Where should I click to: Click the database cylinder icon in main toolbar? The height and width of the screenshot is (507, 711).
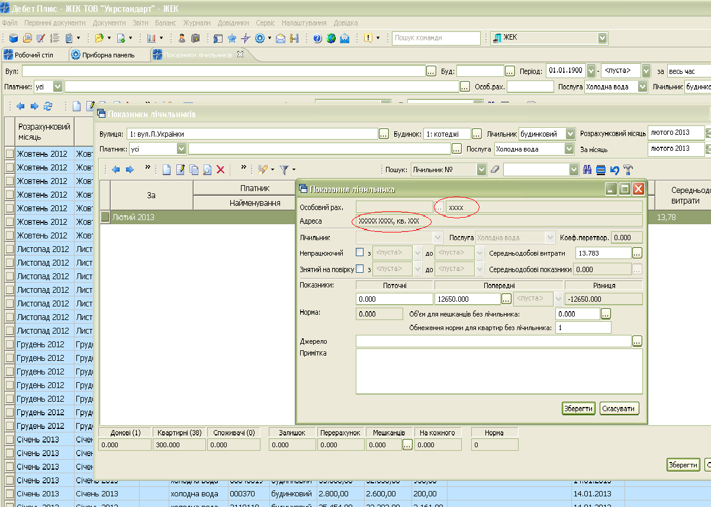(13, 38)
